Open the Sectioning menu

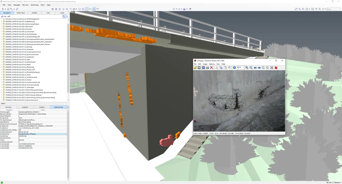(34, 5)
